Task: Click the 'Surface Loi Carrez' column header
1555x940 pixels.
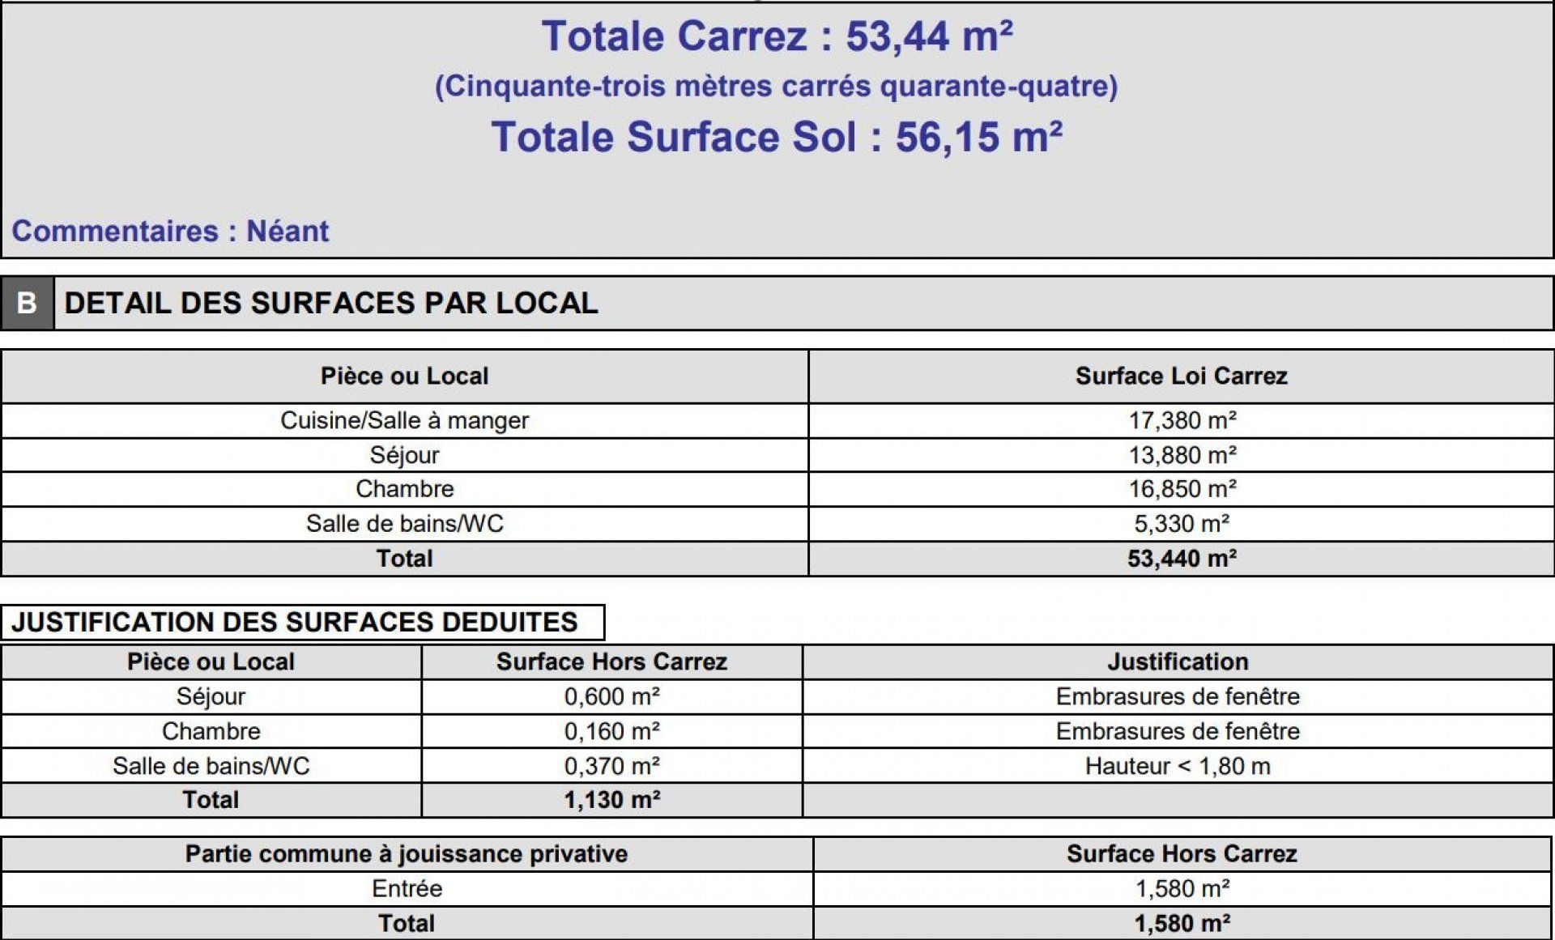Action: [1181, 376]
